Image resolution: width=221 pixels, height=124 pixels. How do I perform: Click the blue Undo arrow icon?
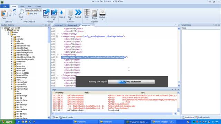click(15, 11)
